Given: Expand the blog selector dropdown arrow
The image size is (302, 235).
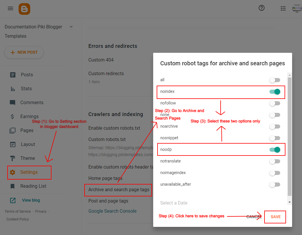Looking at the screenshot, I should 71,27.
